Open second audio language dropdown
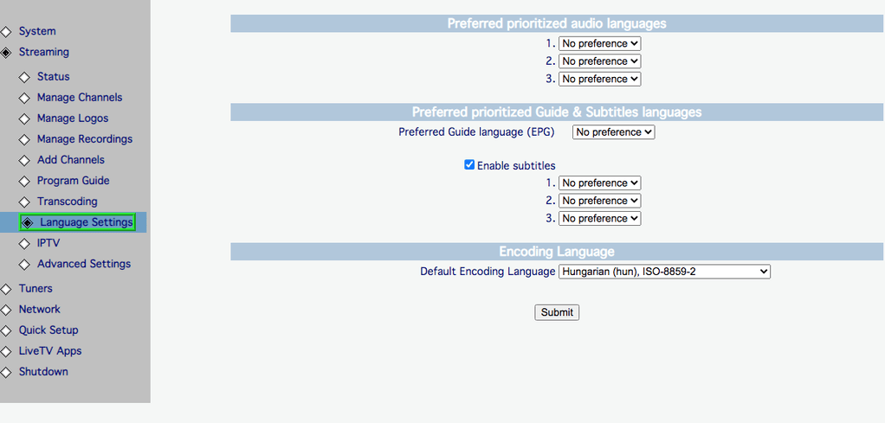Viewport: 885px width, 423px height. (x=599, y=61)
